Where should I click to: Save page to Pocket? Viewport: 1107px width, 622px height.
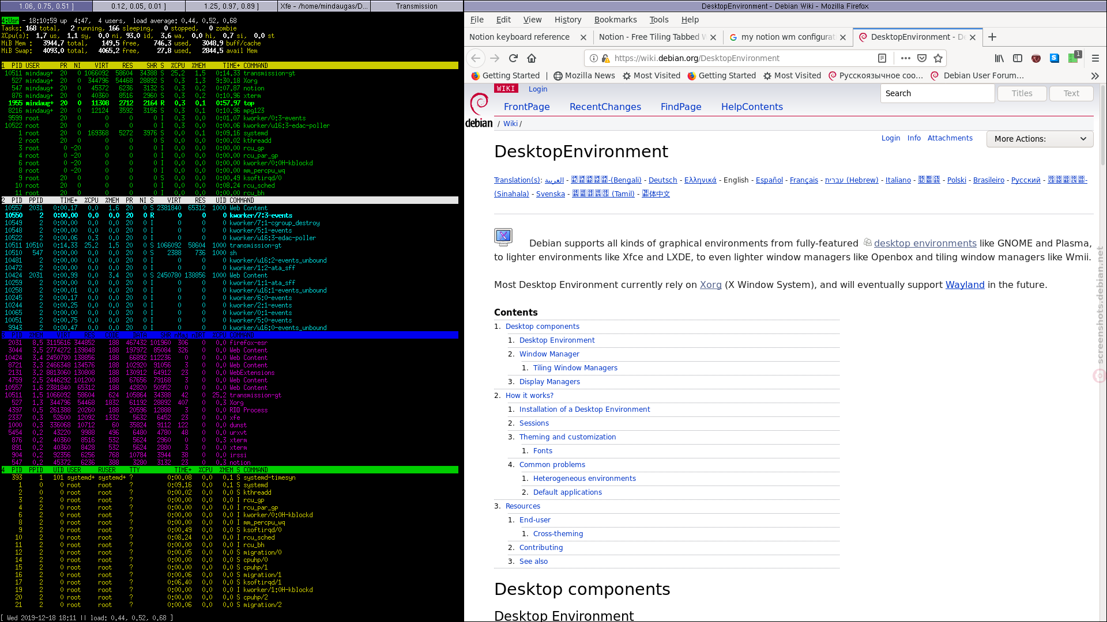point(922,58)
